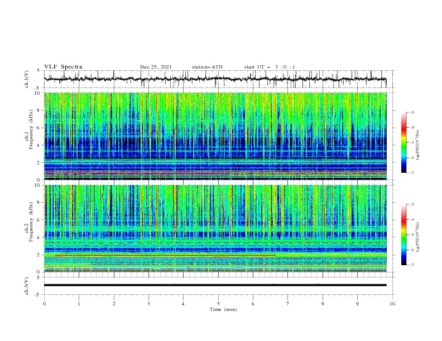442x341 pixels.
Task: Click the "7" tick on the time axis
Action: 288,304
